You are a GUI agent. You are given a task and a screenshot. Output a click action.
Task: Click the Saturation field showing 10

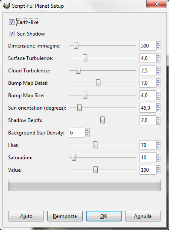148,158
